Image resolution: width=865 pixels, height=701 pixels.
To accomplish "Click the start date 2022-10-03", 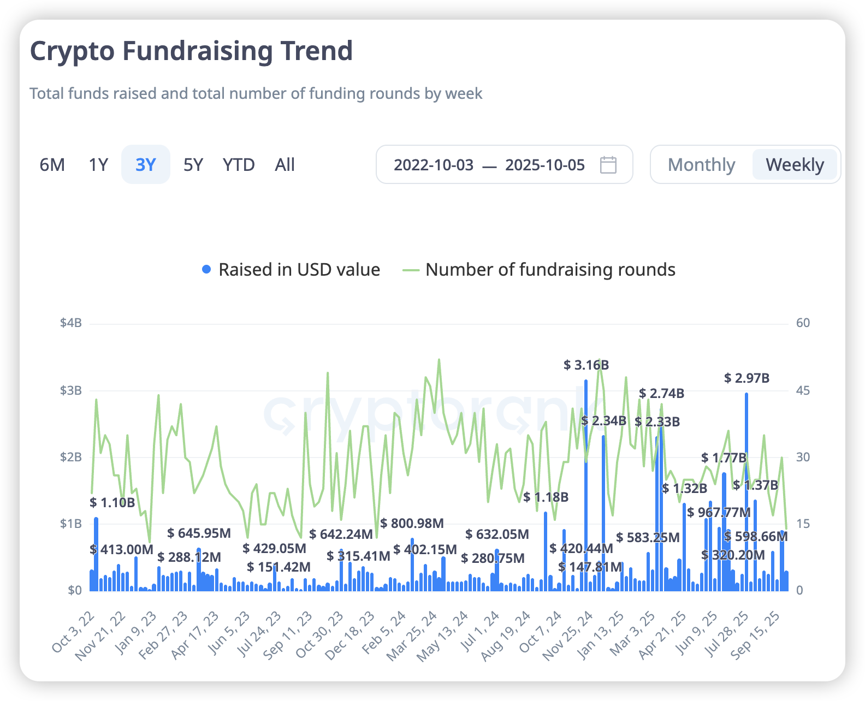I will click(434, 165).
